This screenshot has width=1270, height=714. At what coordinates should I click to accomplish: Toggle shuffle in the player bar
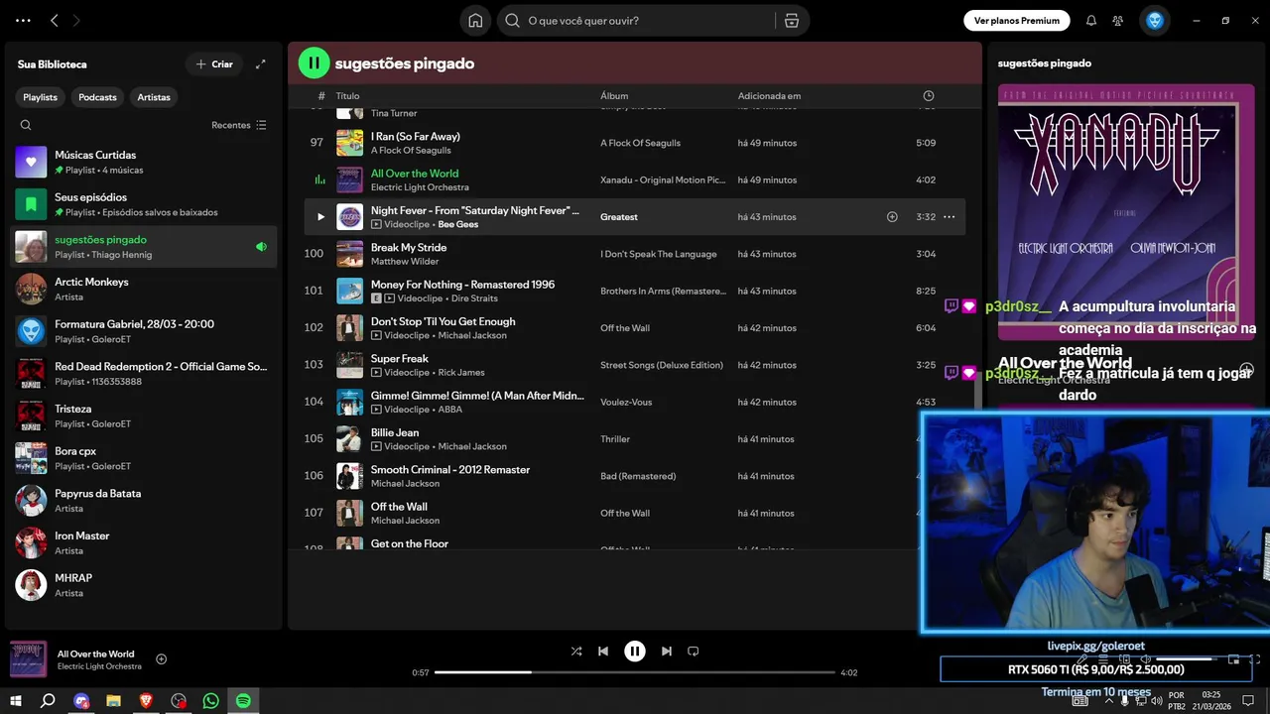(576, 652)
